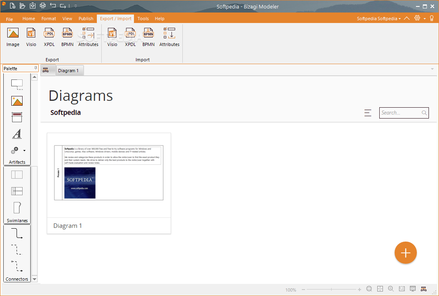
Task: Switch to the Format ribbon tab
Action: [49, 19]
